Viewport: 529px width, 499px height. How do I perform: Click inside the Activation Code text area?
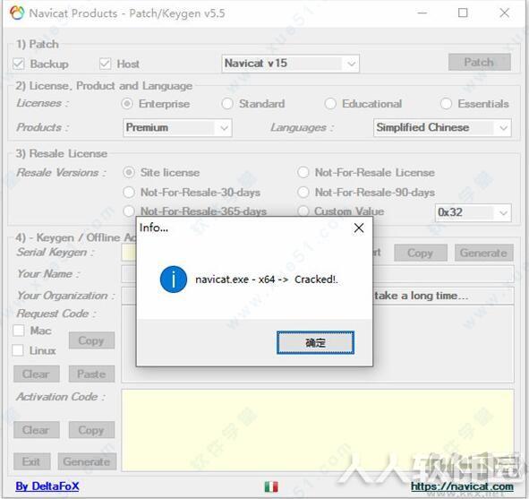tap(318, 430)
